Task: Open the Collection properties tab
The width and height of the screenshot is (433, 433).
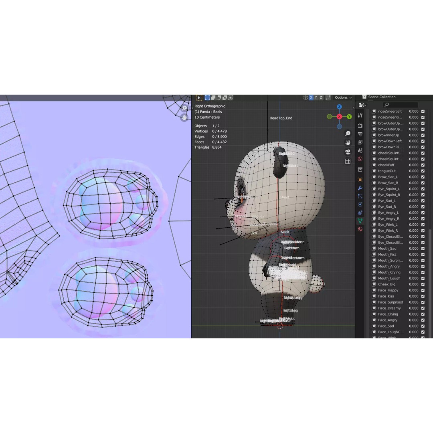Action: tap(360, 169)
